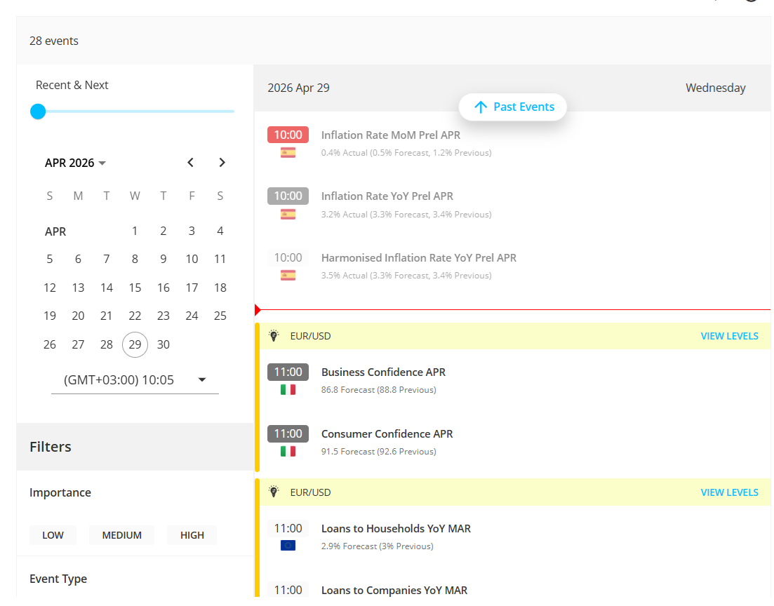Image resolution: width=774 pixels, height=606 pixels.
Task: Select April 7 in the calendar
Action: pos(107,259)
